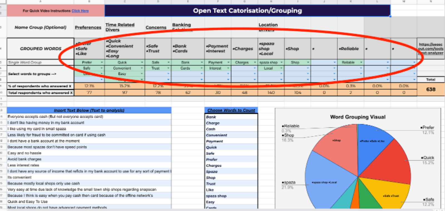Click "Spaza" in the Choose Words to Count list
445x211 pixels.
tap(231, 172)
